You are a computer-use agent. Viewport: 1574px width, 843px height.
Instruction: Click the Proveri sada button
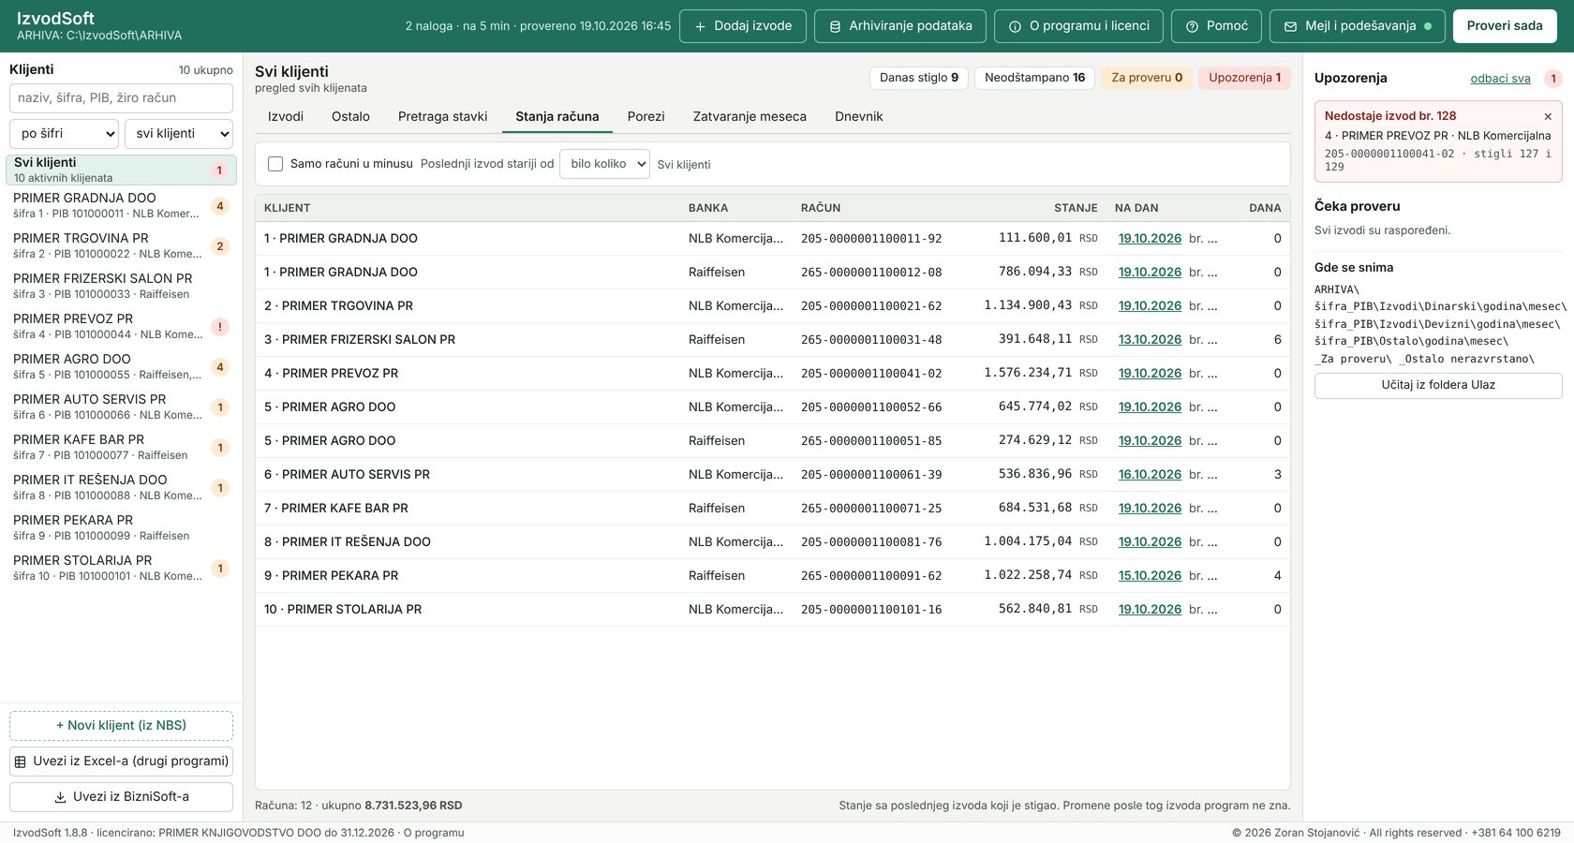point(1505,26)
